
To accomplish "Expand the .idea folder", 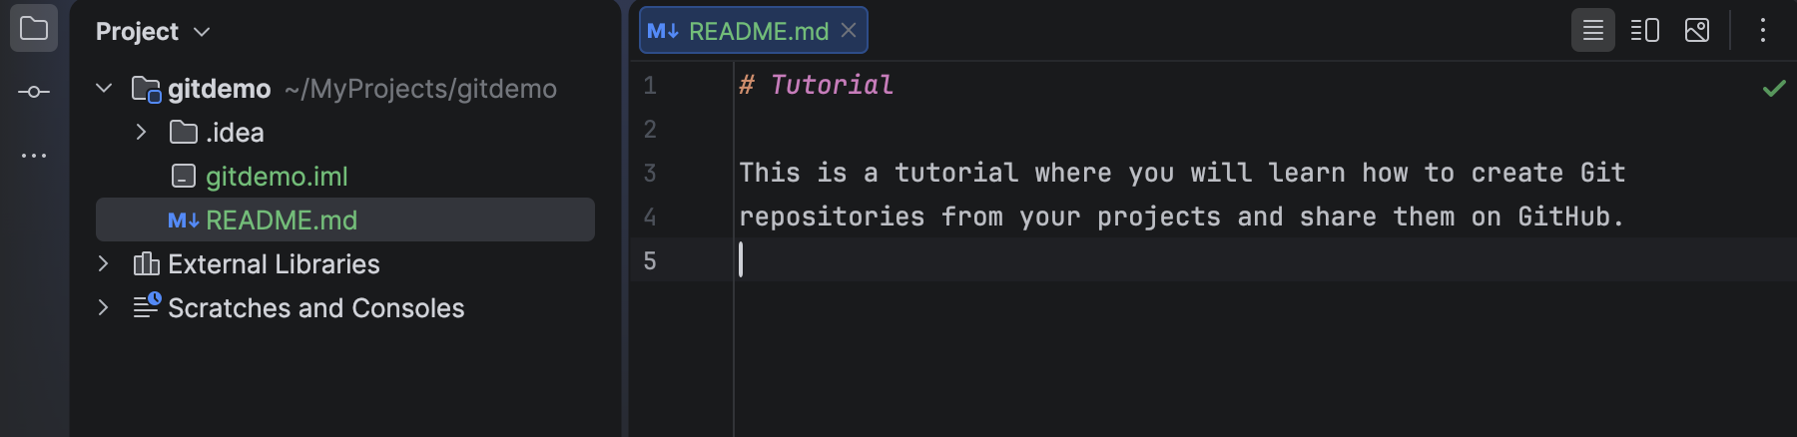I will point(141,132).
